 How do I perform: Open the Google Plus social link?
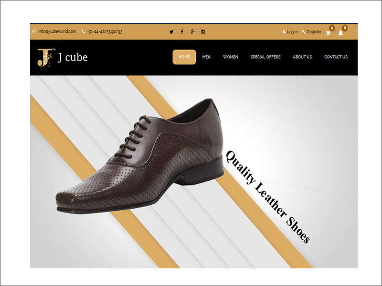tap(192, 32)
